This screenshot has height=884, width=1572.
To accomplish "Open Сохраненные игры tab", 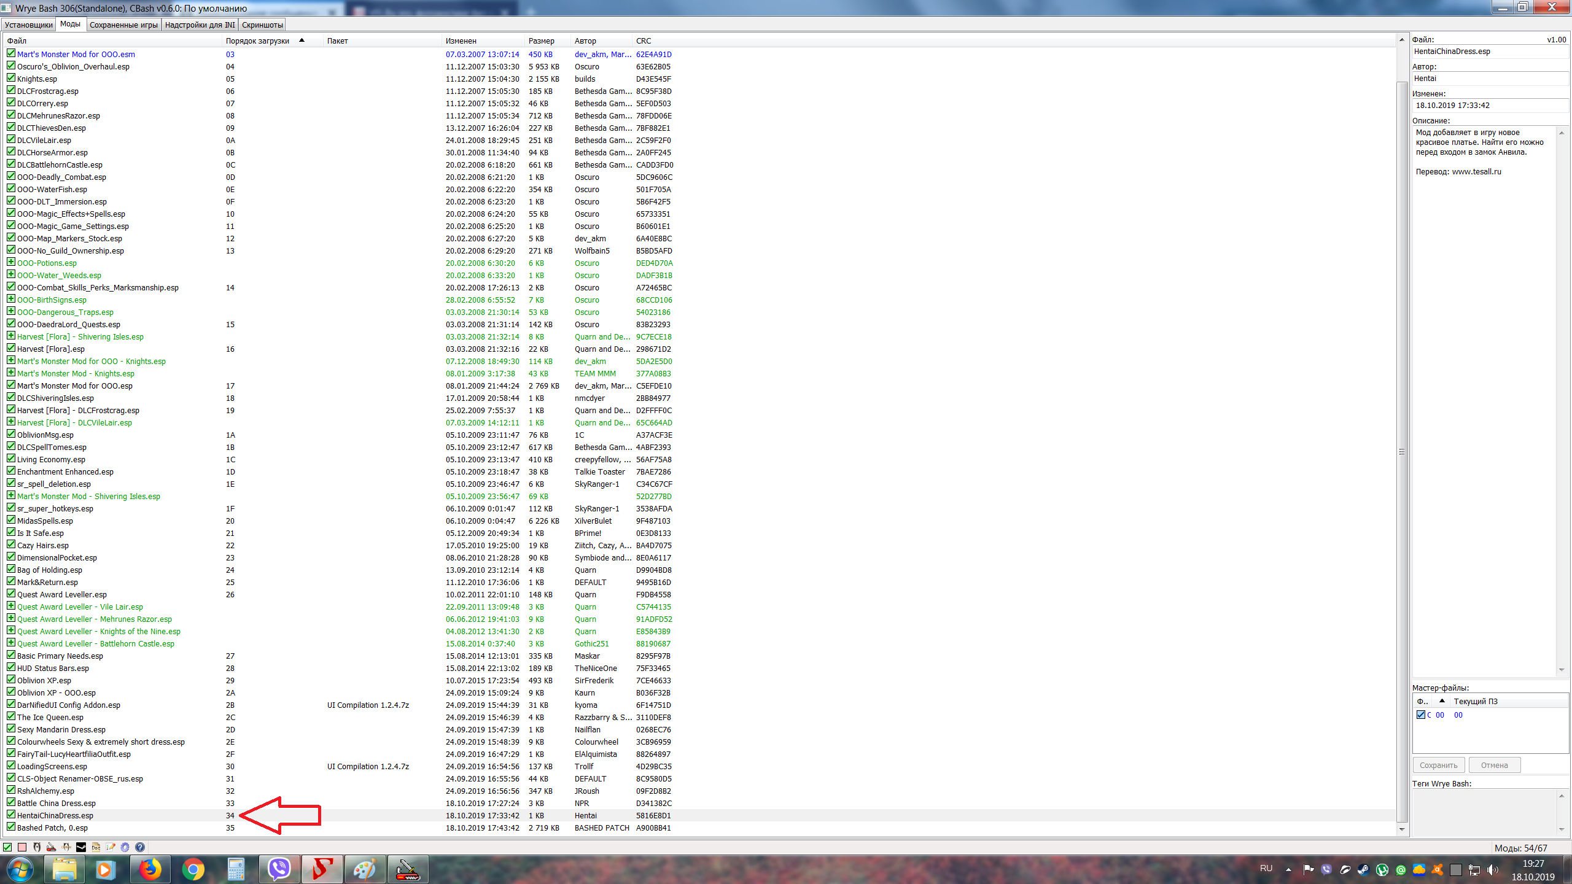I will pyautogui.click(x=123, y=25).
